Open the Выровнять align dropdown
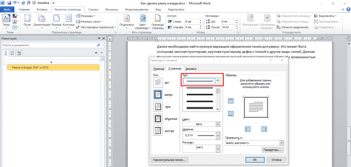 [x=325, y=16]
